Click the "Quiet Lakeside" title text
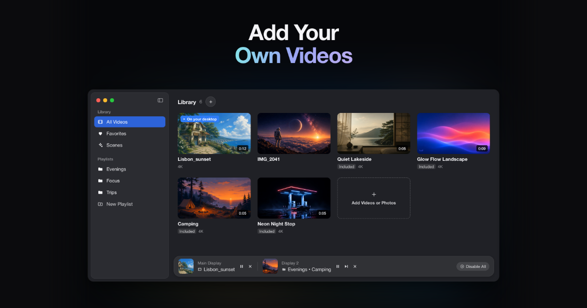Image resolution: width=587 pixels, height=308 pixels. [x=354, y=159]
